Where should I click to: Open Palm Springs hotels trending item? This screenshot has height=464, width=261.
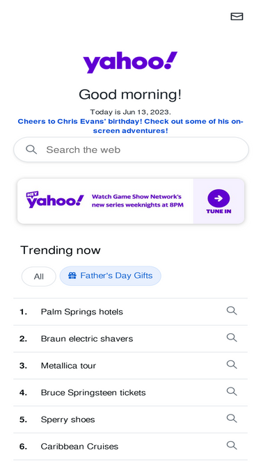pyautogui.click(x=131, y=312)
